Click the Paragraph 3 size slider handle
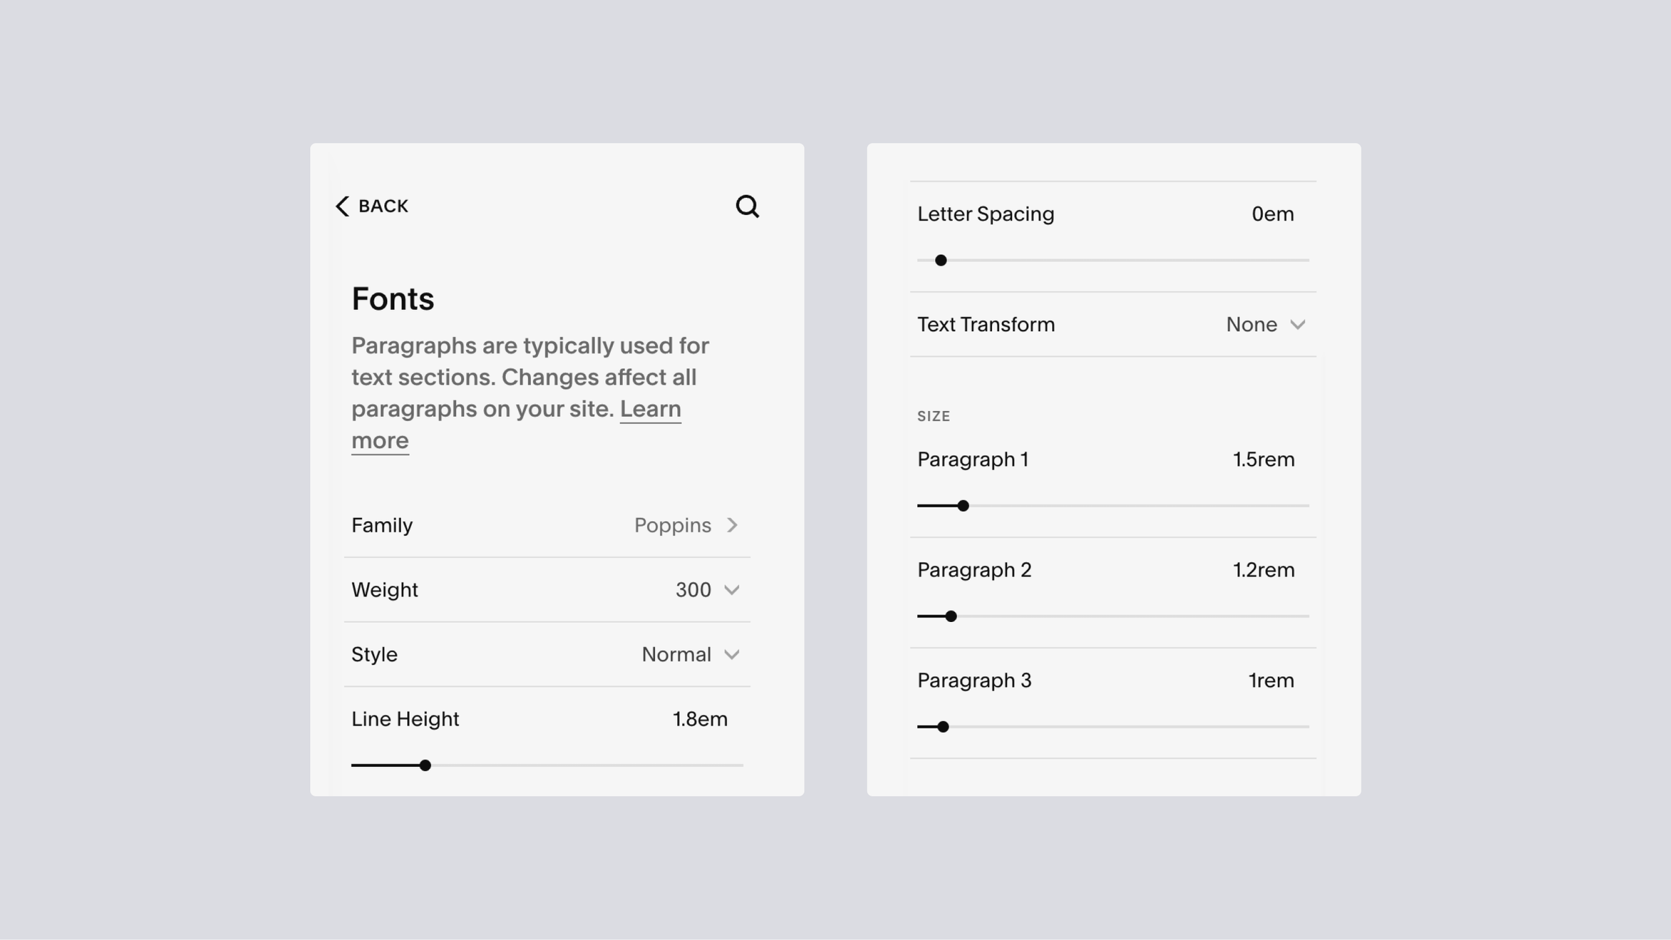The height and width of the screenshot is (940, 1671). [942, 726]
